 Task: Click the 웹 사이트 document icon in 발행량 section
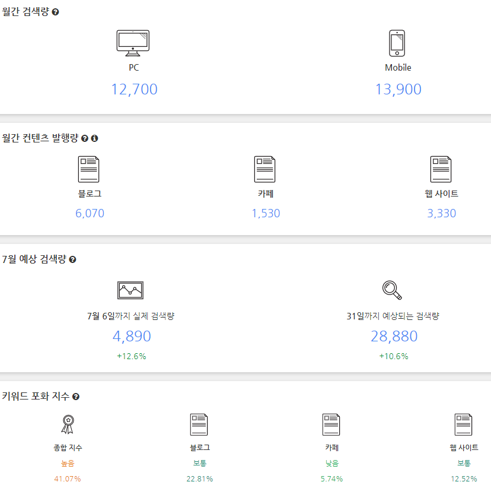(x=441, y=169)
